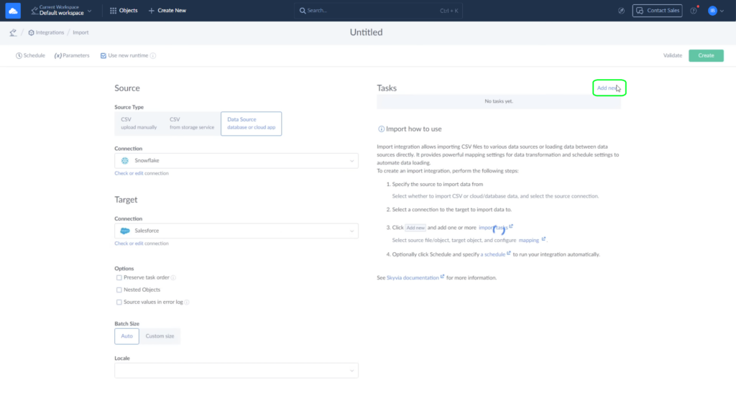Select Data Source database or cloud app

coord(251,124)
